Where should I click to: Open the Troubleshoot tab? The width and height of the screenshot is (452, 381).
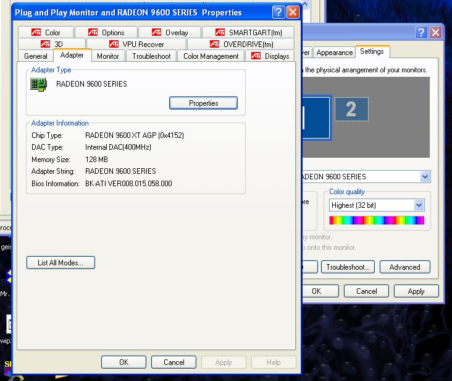click(151, 56)
